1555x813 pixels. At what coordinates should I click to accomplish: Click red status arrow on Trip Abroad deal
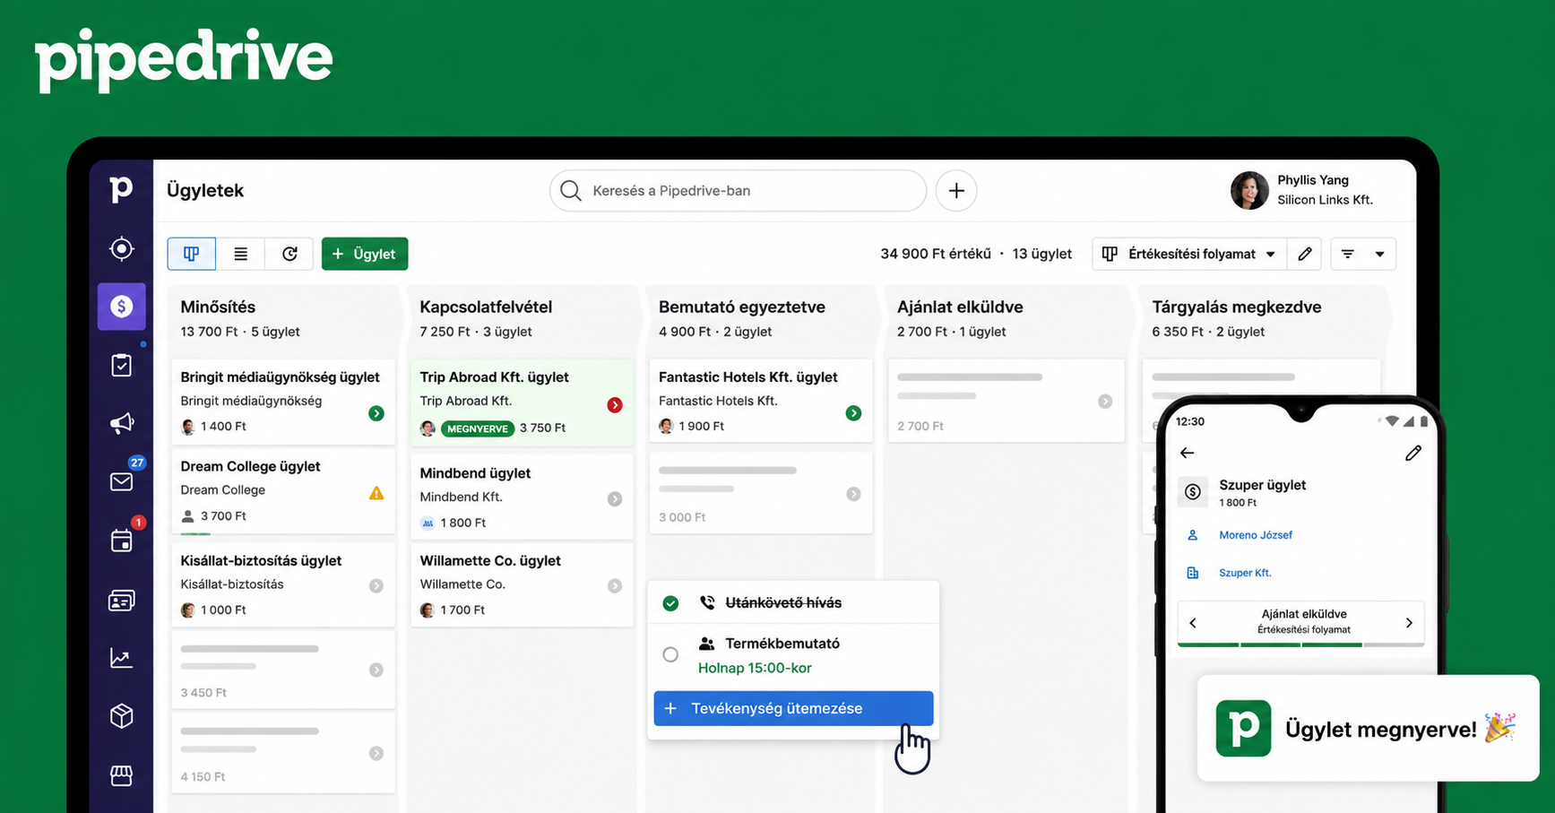pos(615,405)
